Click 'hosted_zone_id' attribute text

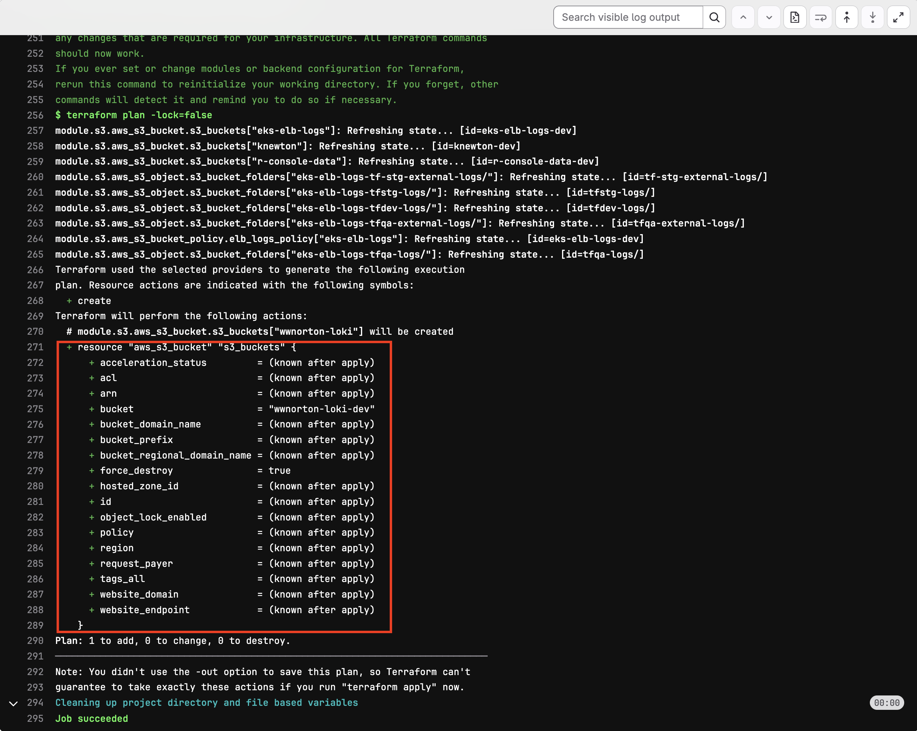pos(139,486)
